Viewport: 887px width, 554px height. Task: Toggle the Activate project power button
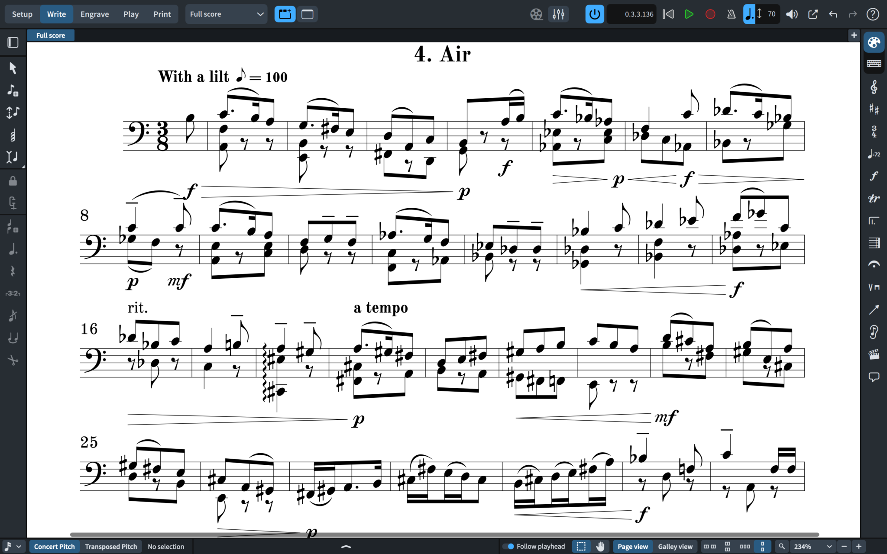tap(594, 14)
